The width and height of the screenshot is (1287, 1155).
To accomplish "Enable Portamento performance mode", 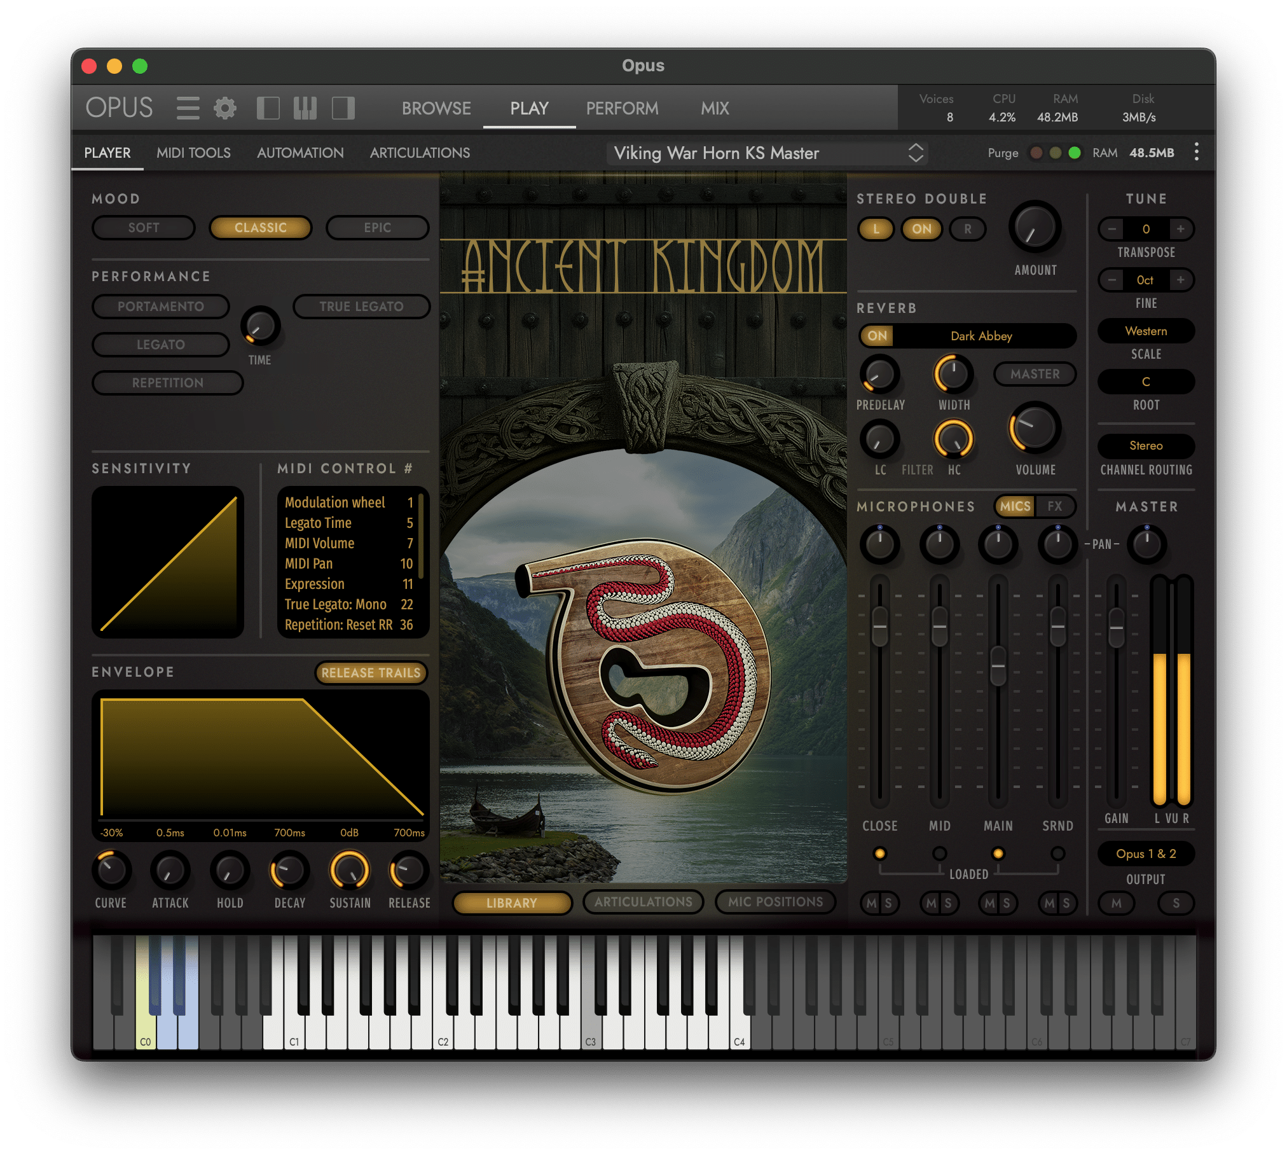I will click(161, 307).
